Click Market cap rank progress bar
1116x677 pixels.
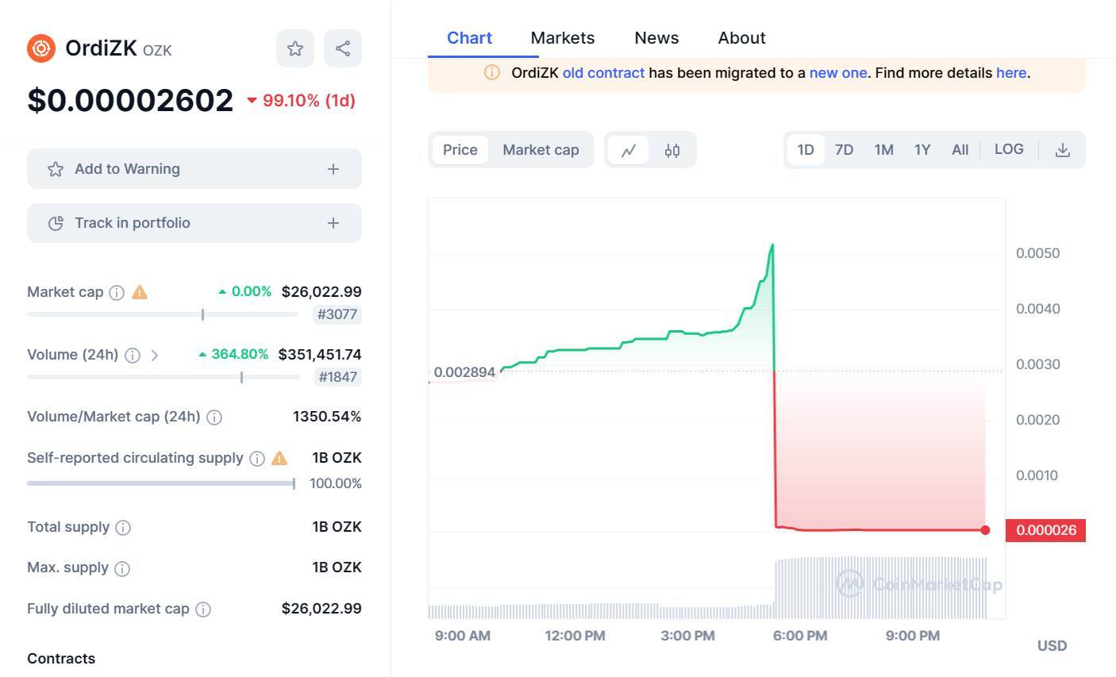(163, 314)
